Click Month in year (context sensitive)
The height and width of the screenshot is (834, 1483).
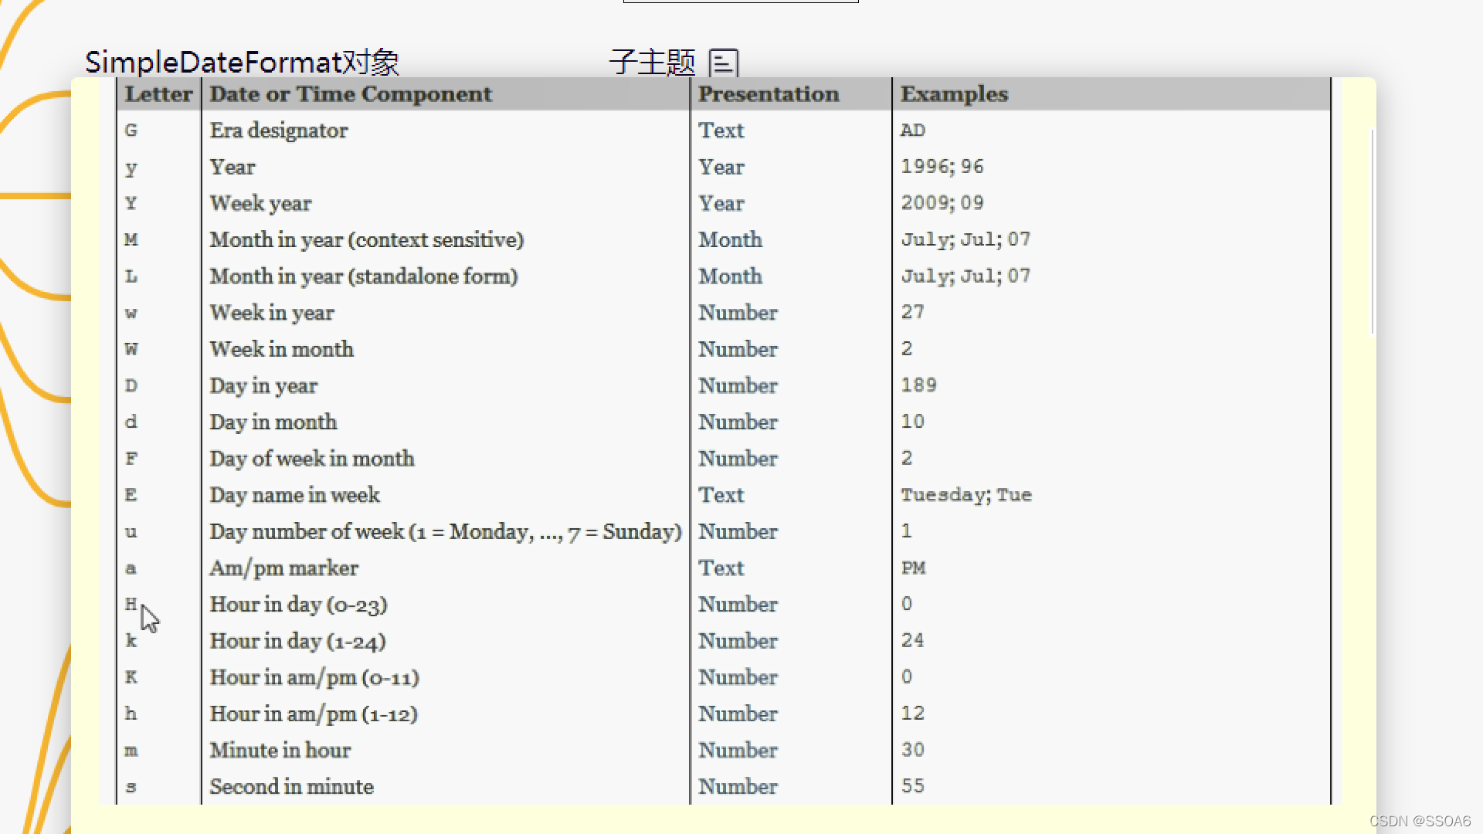367,240
